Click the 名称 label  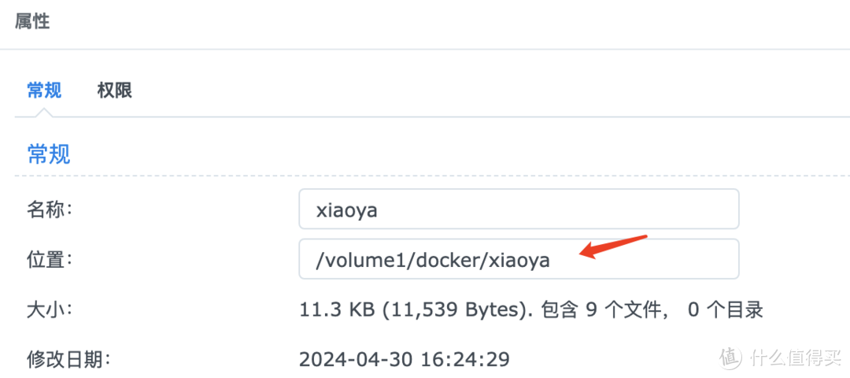click(50, 210)
